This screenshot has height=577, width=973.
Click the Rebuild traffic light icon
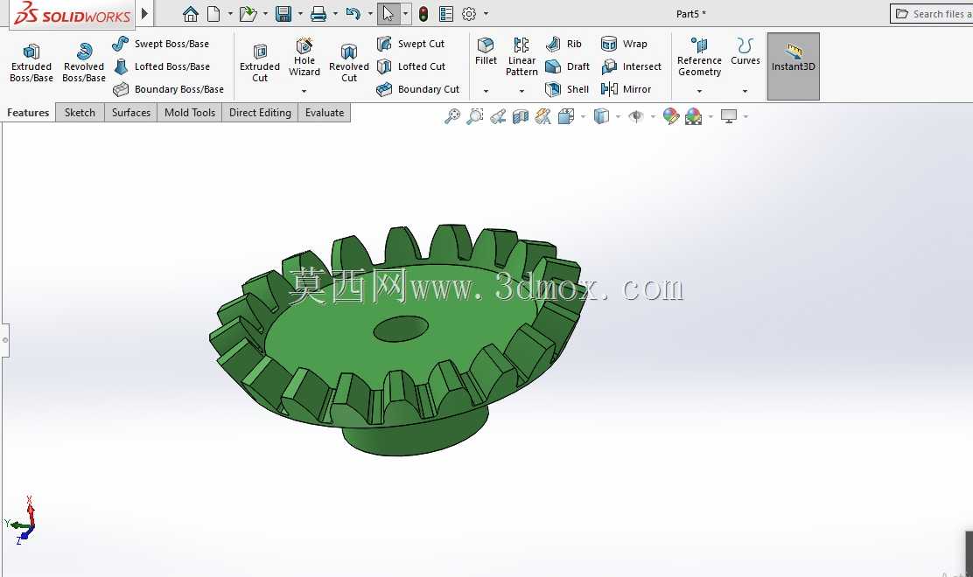(423, 14)
